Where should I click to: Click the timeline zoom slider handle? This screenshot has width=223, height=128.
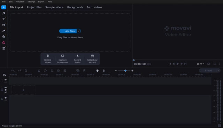pyautogui.click(x=125, y=71)
